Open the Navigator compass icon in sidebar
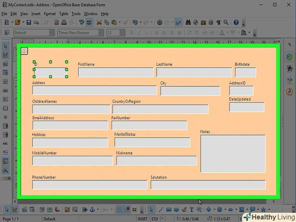Image resolution: width=296 pixels, height=222 pixels. coord(289,91)
